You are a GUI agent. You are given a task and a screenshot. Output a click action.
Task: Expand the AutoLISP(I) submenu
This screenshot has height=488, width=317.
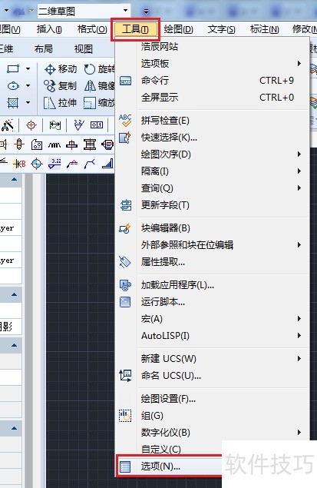click(x=211, y=336)
